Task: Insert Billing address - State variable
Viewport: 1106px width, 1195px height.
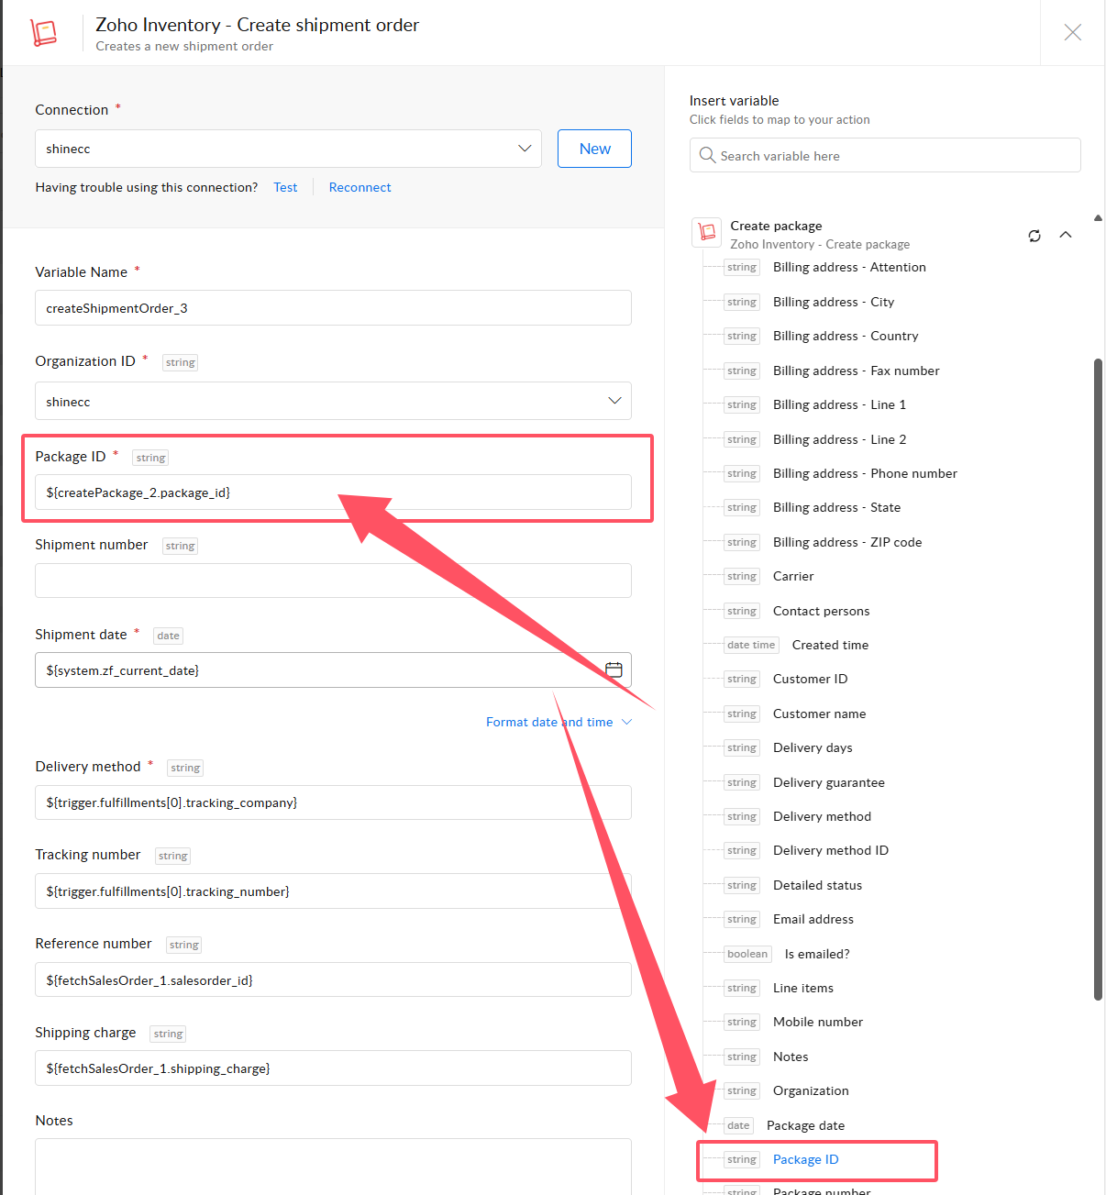Action: (836, 507)
